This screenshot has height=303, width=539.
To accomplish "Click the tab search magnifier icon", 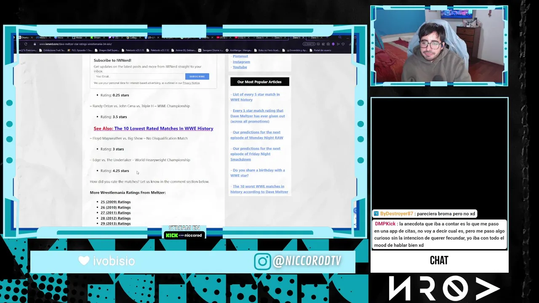I will 340,37.
